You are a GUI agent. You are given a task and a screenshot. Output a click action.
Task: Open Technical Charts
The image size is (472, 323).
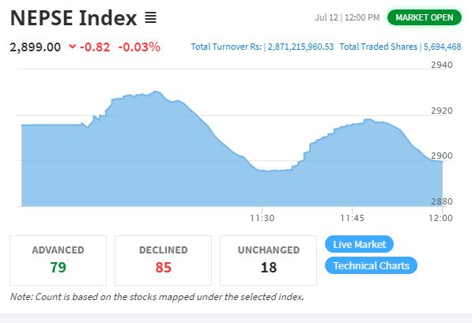click(371, 265)
